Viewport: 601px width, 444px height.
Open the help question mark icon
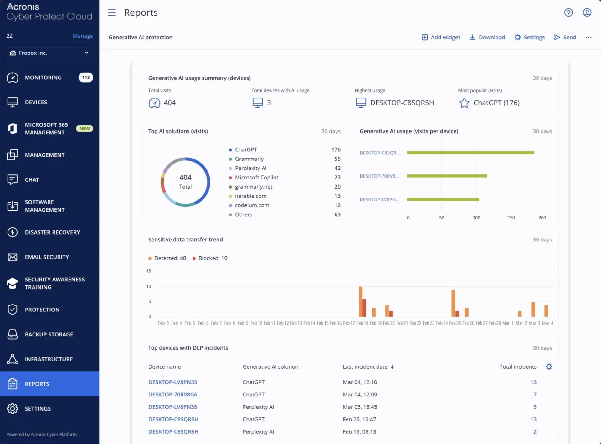(x=568, y=13)
